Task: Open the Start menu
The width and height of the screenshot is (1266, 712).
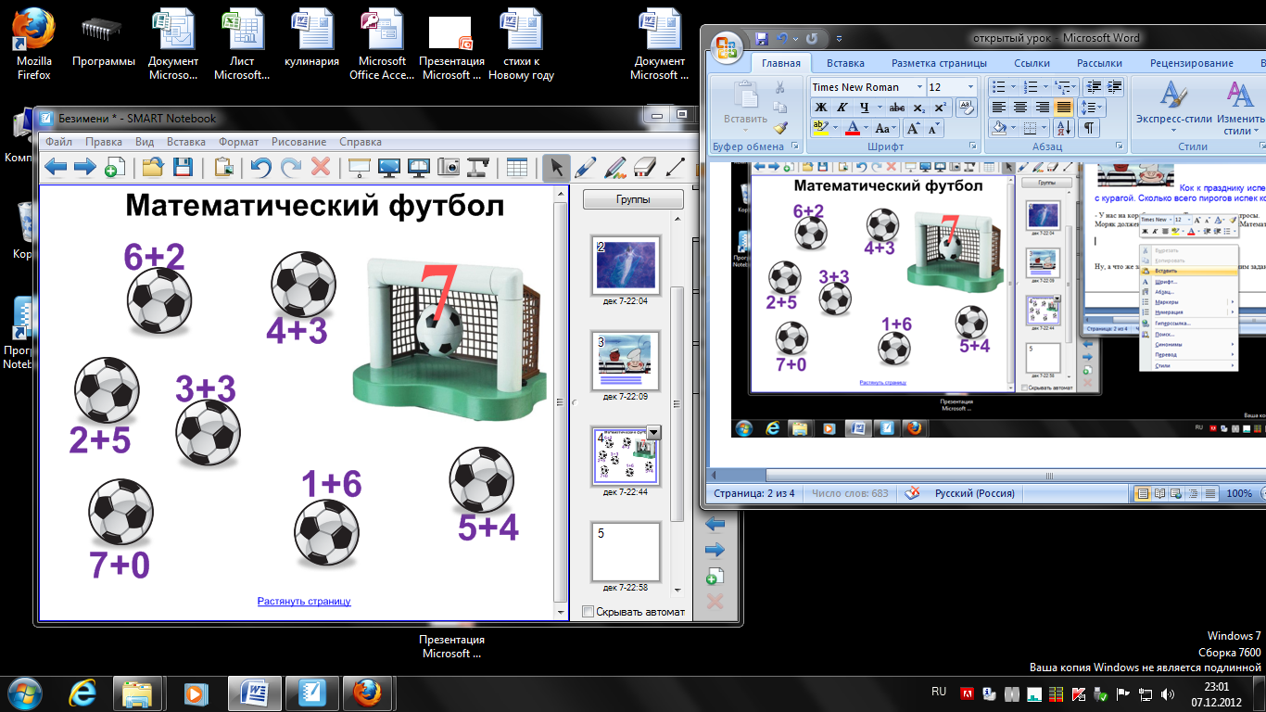Action: click(25, 693)
